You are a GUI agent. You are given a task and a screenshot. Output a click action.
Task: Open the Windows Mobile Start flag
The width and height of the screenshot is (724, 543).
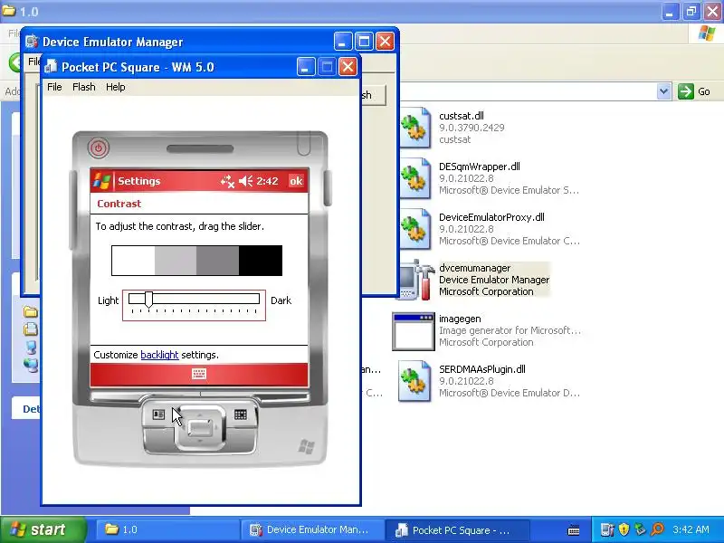click(101, 181)
